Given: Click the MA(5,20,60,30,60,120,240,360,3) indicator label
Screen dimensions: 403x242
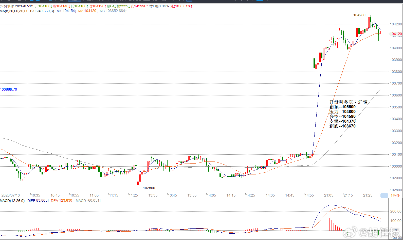Looking at the screenshot, I should pos(27,11).
